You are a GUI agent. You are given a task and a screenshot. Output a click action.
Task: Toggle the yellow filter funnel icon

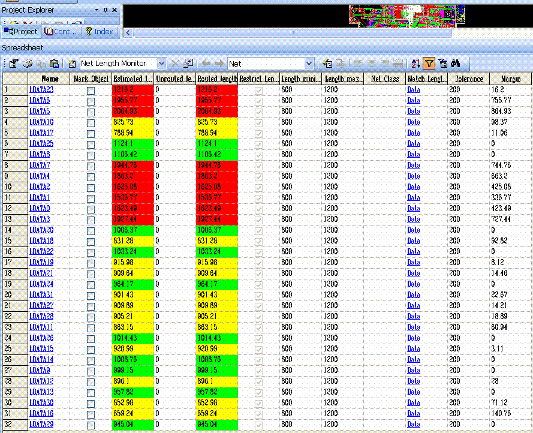point(429,64)
